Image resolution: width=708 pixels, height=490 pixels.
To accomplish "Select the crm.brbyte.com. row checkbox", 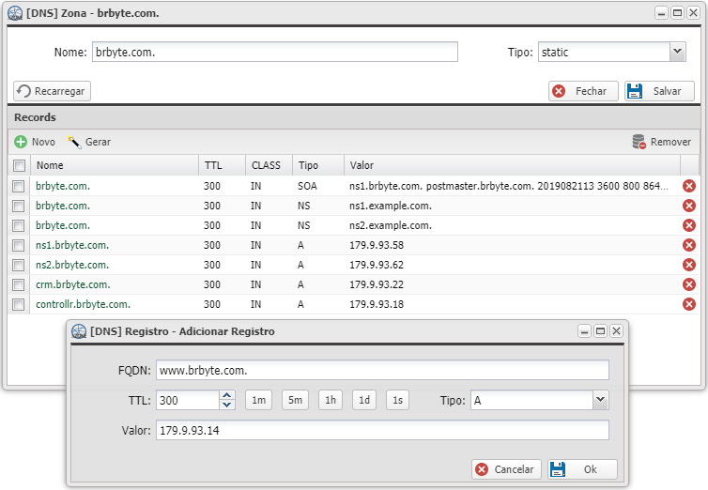I will (19, 284).
